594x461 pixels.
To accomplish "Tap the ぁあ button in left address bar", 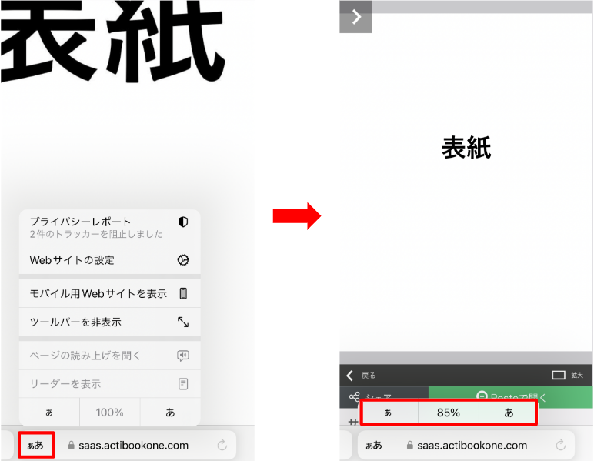I will (x=35, y=445).
